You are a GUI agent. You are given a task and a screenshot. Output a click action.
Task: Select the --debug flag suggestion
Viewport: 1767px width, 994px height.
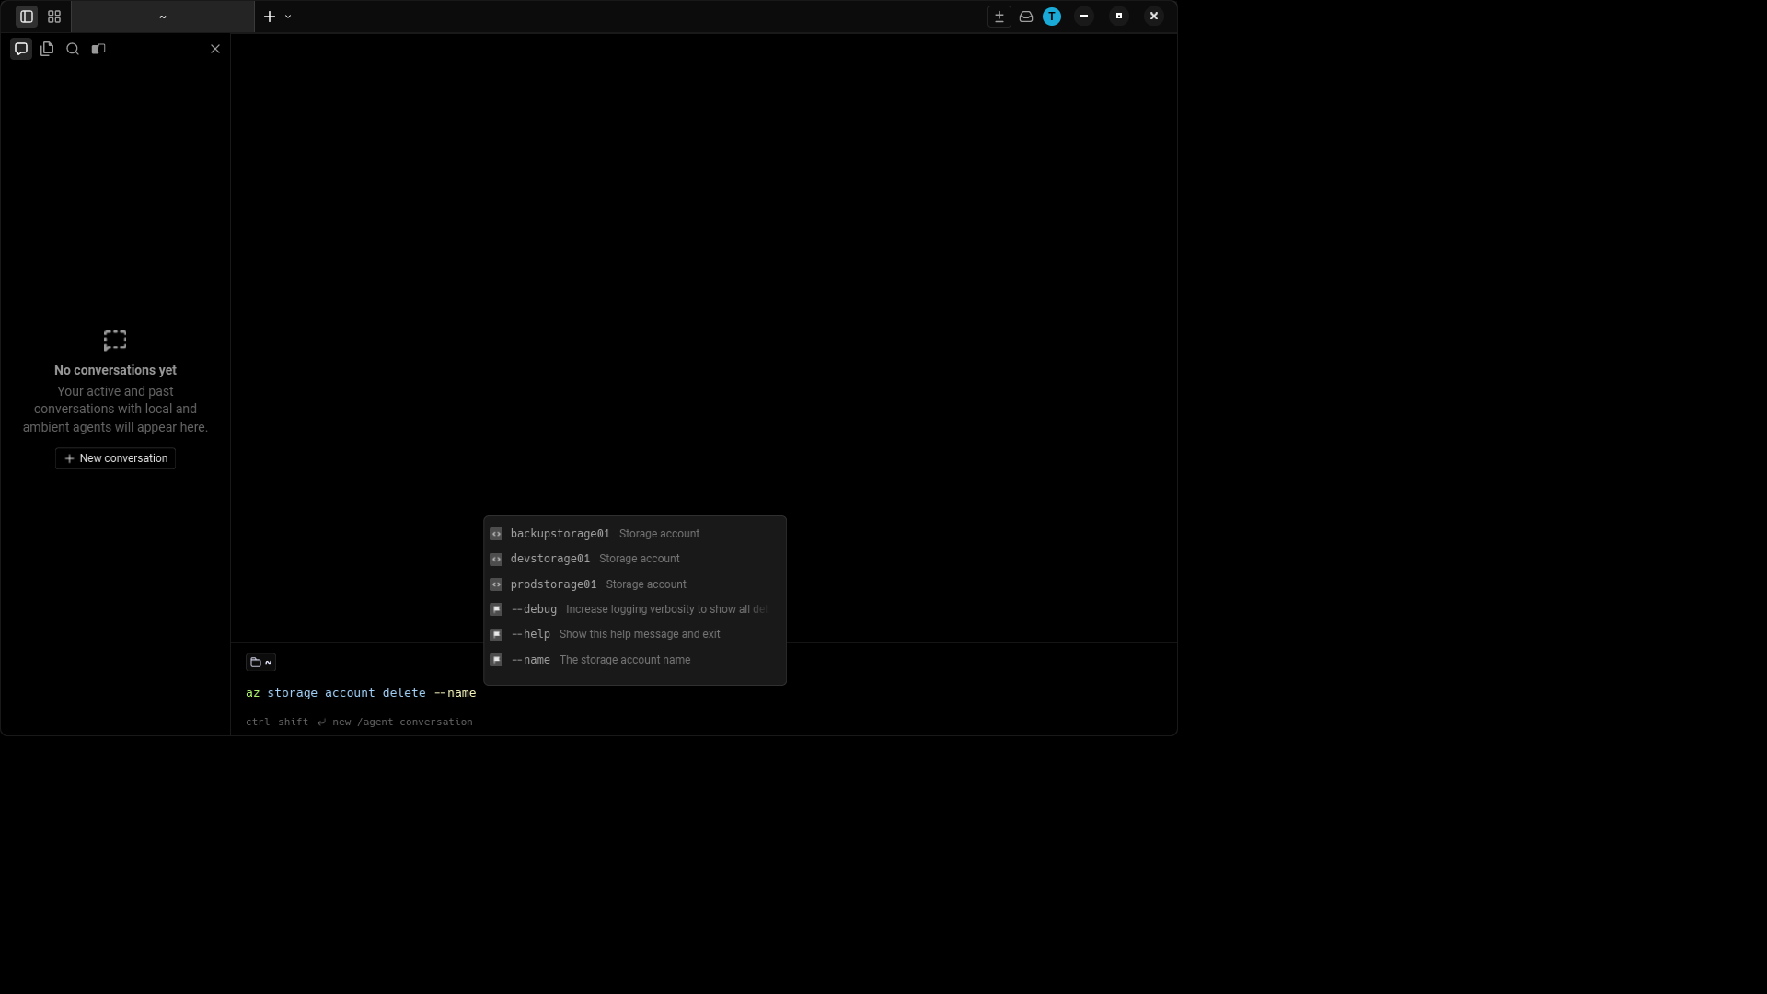tap(635, 609)
